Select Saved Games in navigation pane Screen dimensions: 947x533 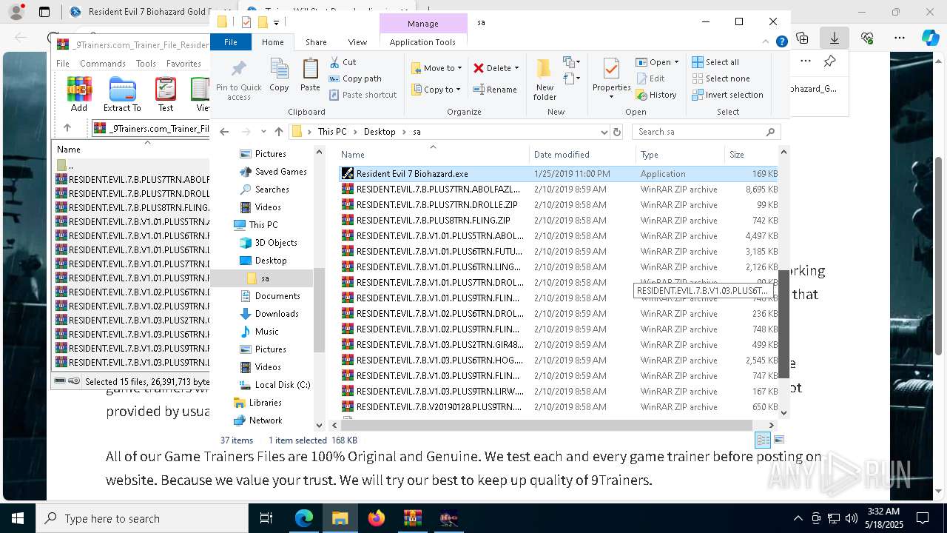pos(280,172)
